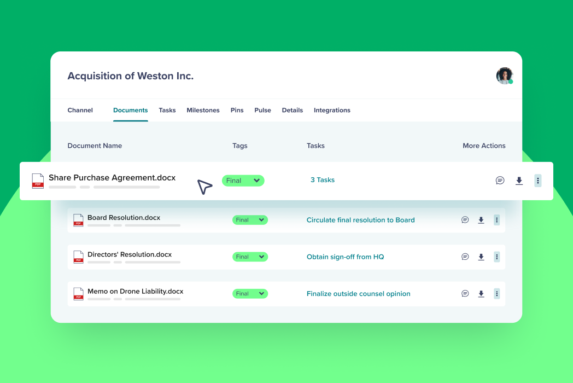Viewport: 573px width, 383px height.
Task: Open more actions for Directors' Resolution.docx
Action: pyautogui.click(x=496, y=257)
